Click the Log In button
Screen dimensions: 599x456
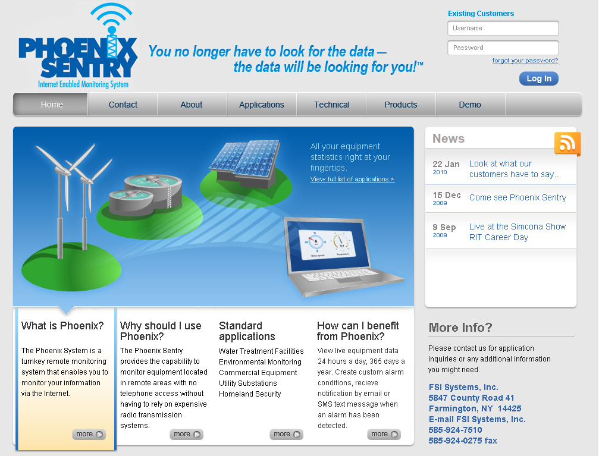pyautogui.click(x=538, y=78)
